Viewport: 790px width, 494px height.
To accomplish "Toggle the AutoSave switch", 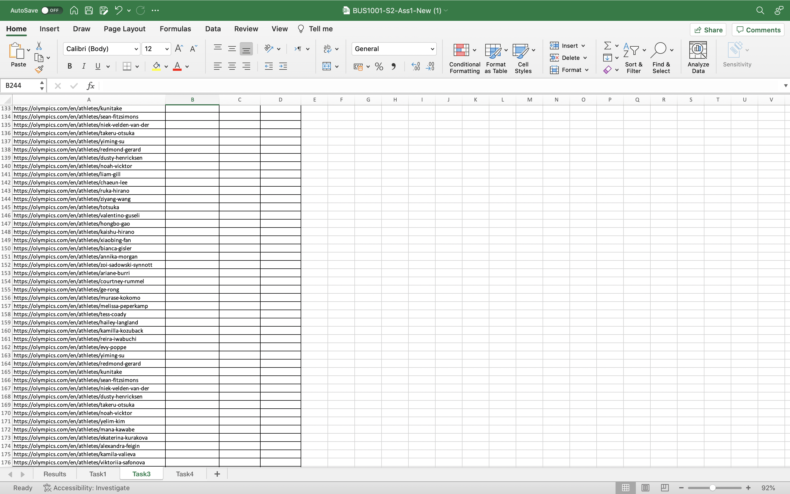I will (50, 10).
